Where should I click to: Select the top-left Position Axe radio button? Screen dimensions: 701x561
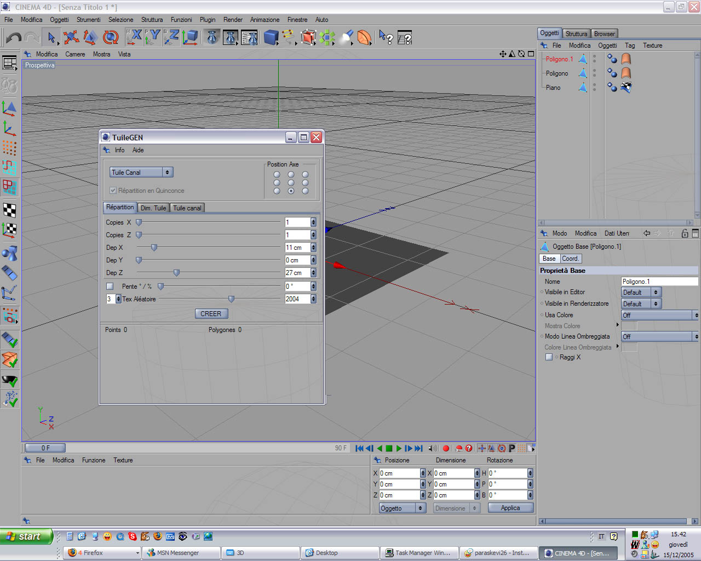click(x=277, y=175)
